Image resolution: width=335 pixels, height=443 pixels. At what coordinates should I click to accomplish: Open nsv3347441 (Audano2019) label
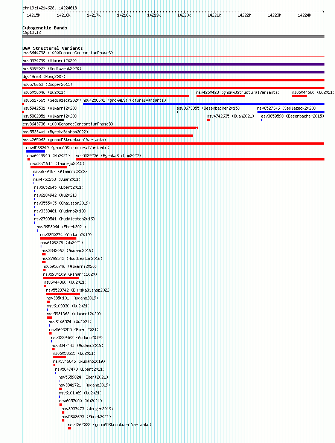pyautogui.click(x=78, y=345)
